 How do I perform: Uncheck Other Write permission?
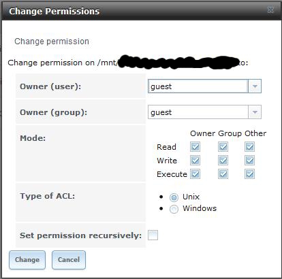point(249,161)
